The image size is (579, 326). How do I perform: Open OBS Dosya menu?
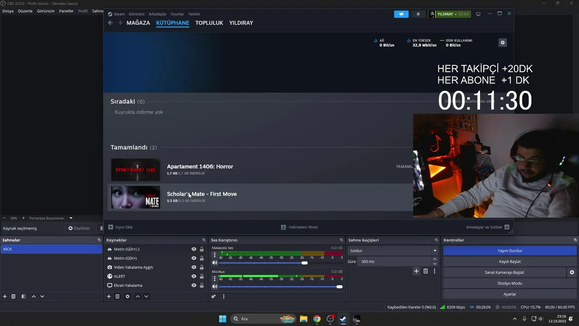(8, 11)
